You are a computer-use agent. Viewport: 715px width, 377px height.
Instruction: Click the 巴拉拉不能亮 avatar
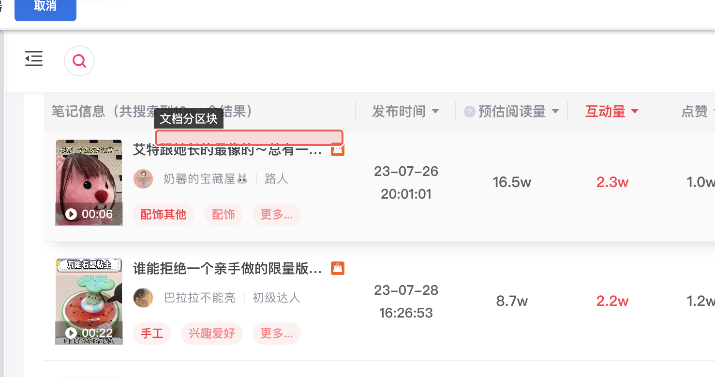(x=143, y=298)
